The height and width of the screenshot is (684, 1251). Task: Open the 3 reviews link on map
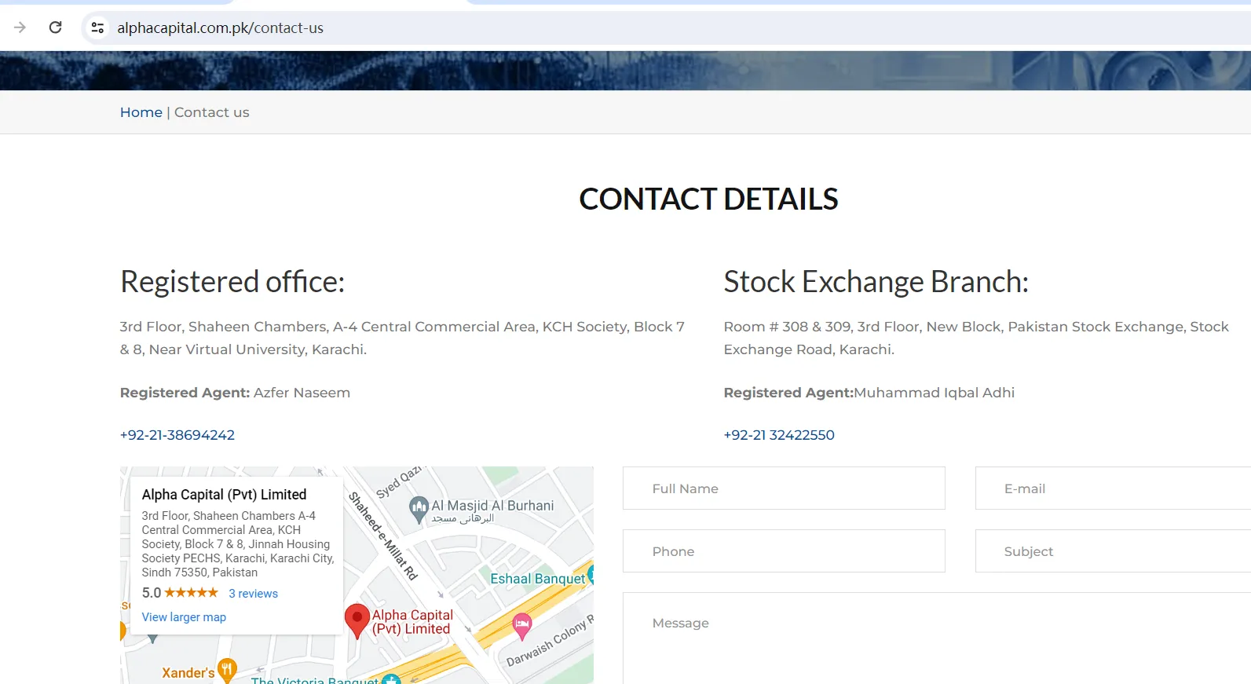[254, 594]
